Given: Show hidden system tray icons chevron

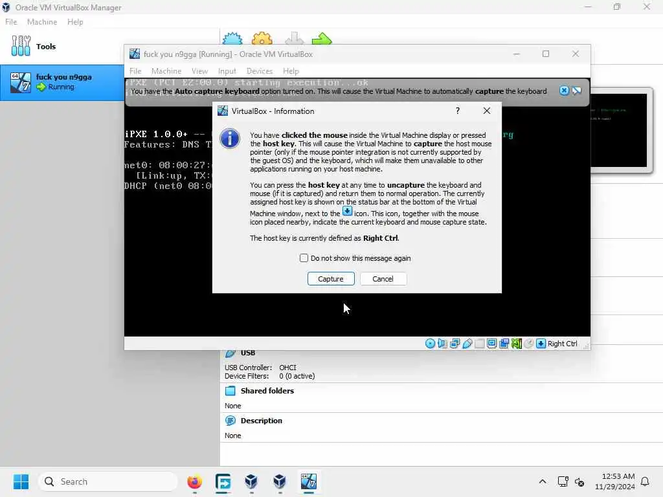Looking at the screenshot, I should pyautogui.click(x=543, y=481).
